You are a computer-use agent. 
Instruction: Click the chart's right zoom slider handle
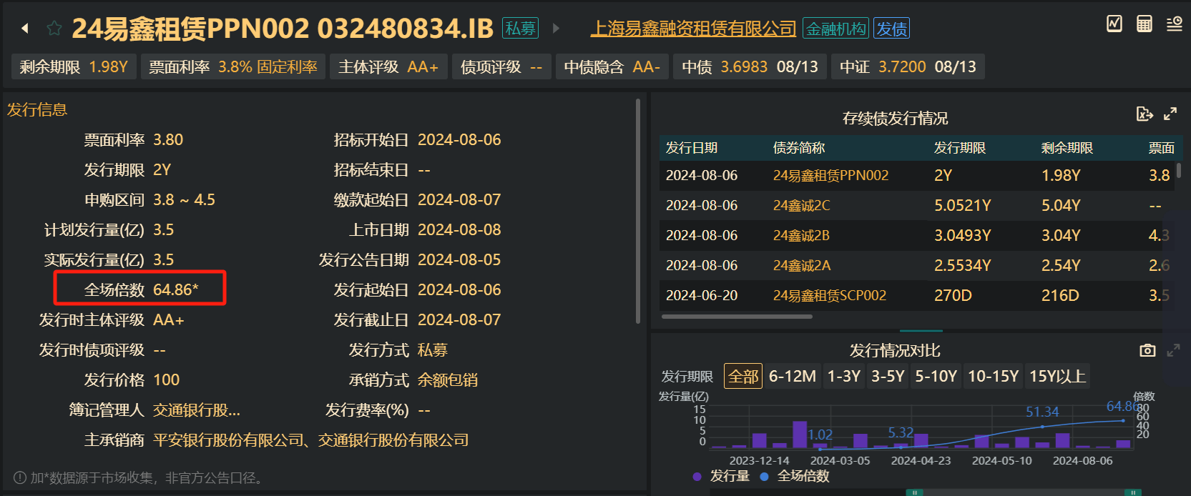click(x=1132, y=492)
